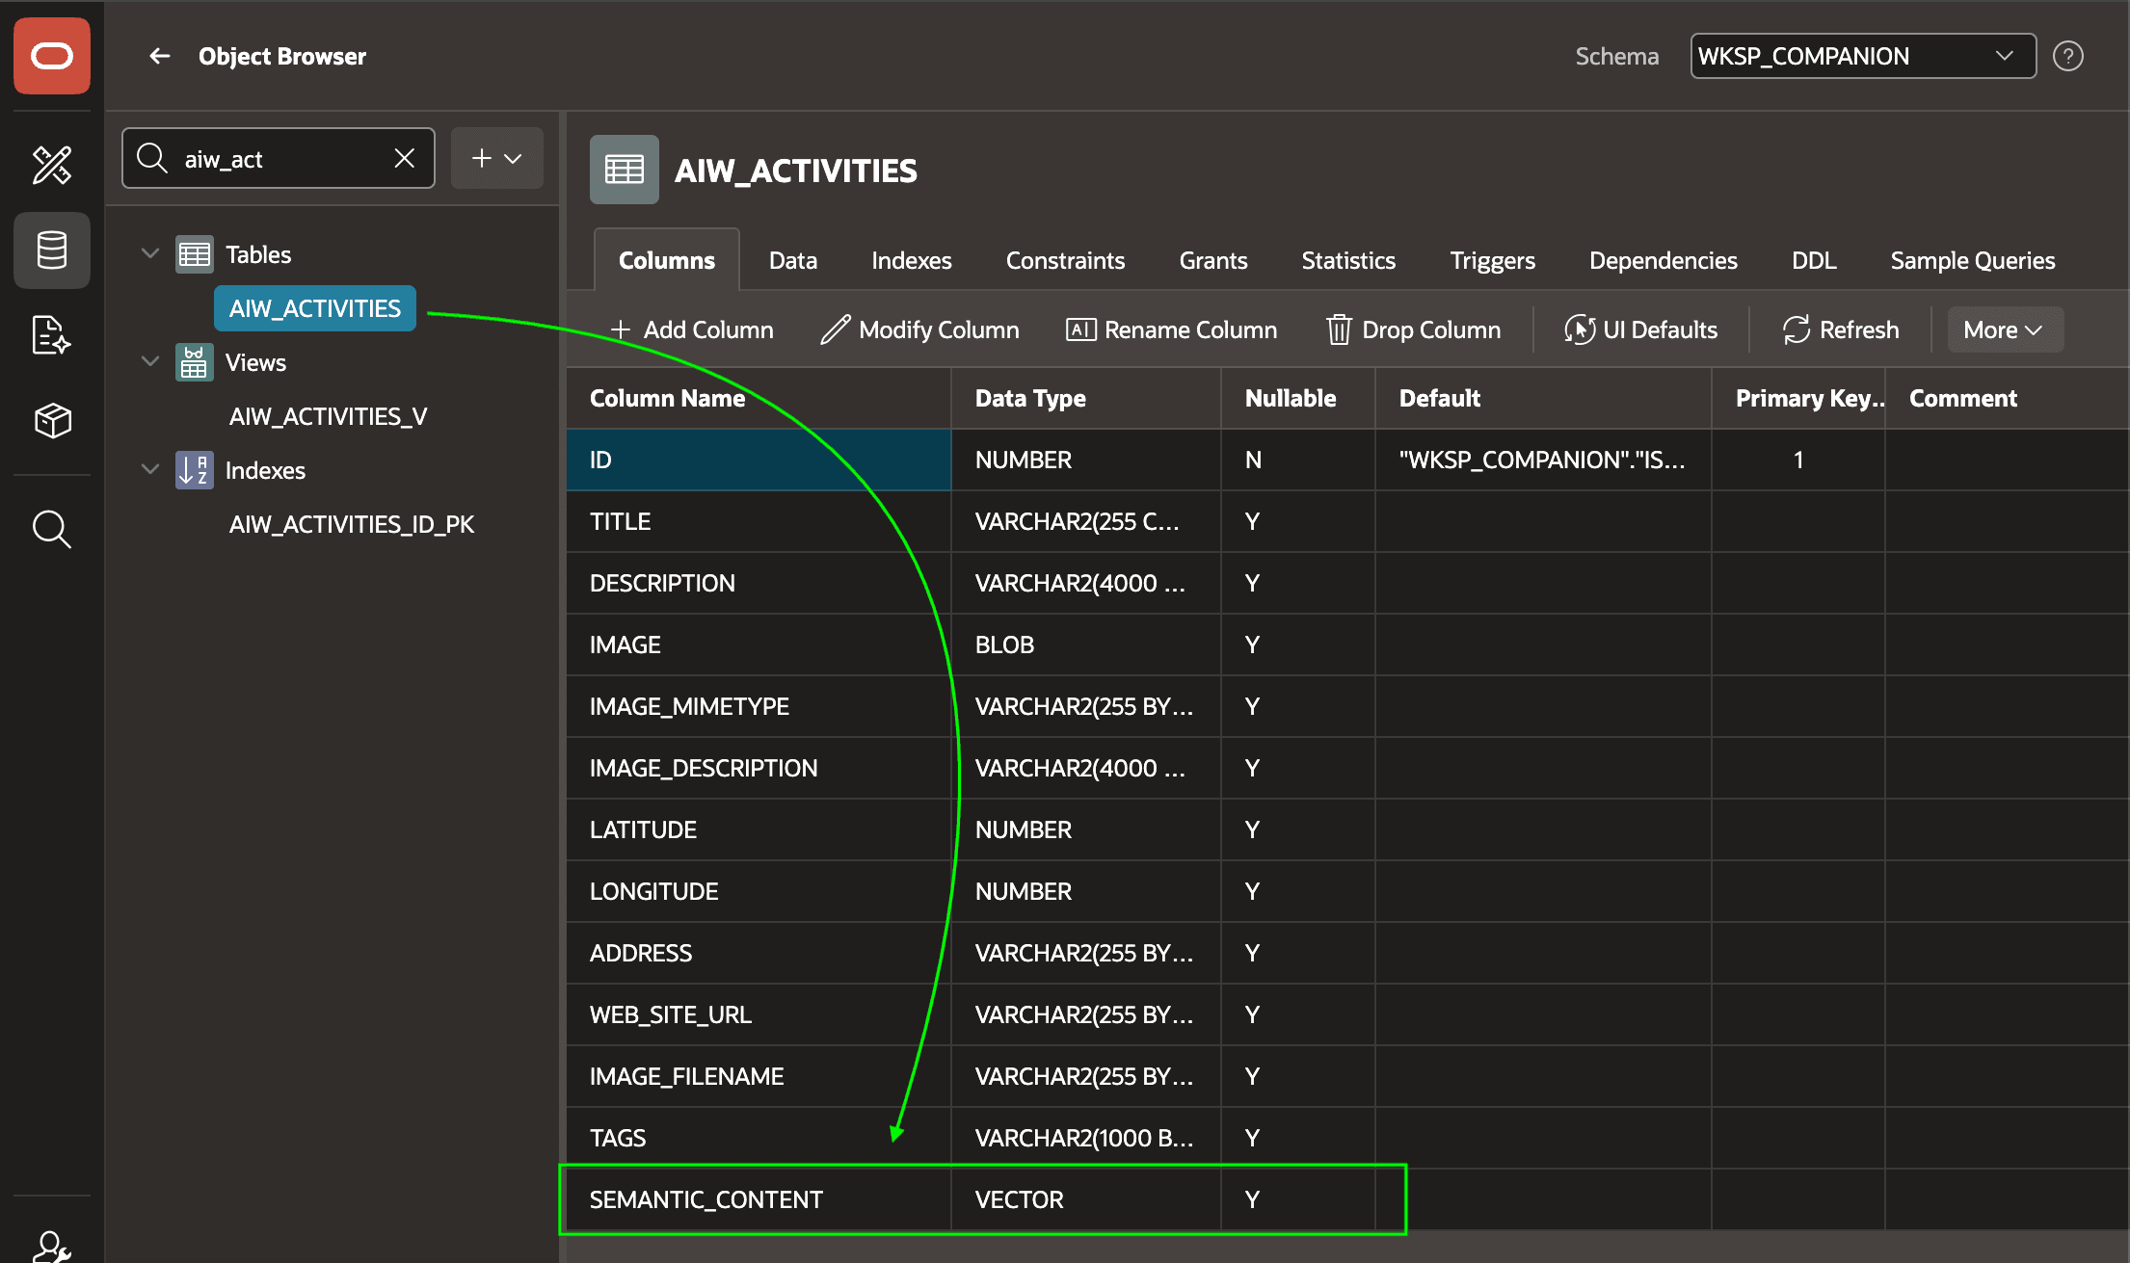
Task: Select the LATITUDE column row
Action: click(x=1347, y=829)
